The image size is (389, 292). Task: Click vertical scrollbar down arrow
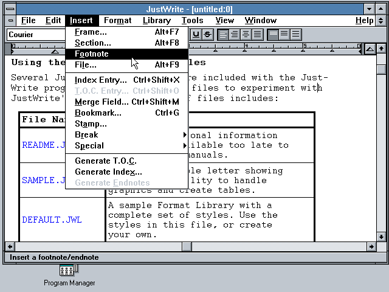(381, 237)
